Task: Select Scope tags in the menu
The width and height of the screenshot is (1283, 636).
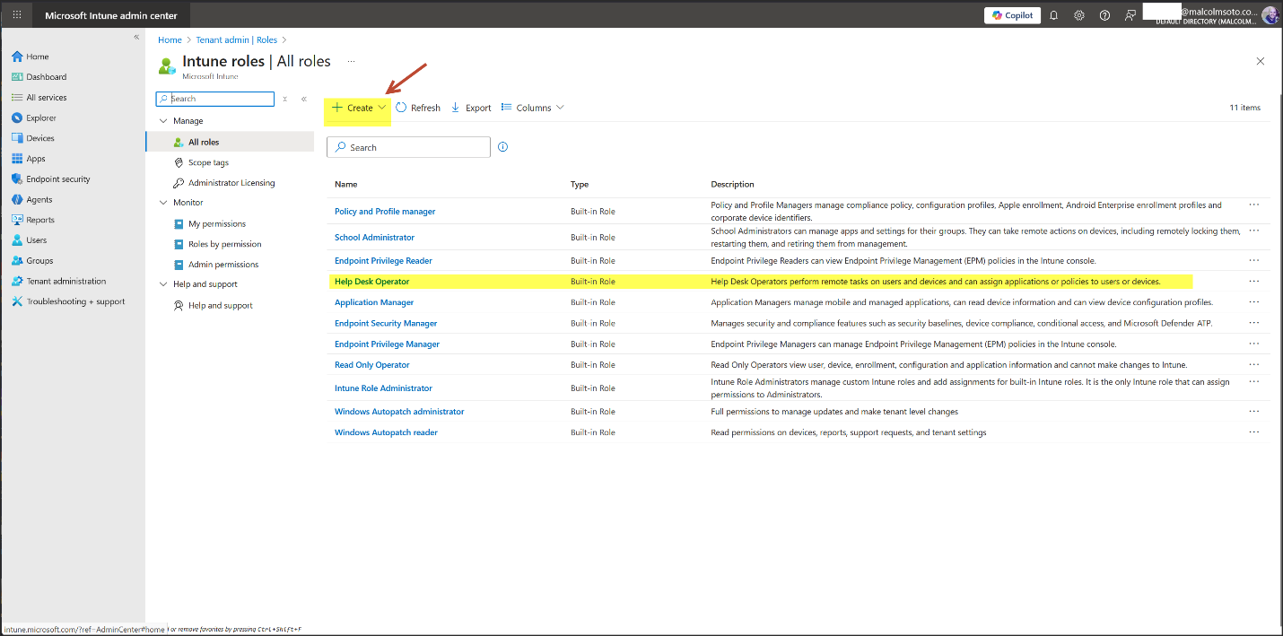Action: point(208,162)
